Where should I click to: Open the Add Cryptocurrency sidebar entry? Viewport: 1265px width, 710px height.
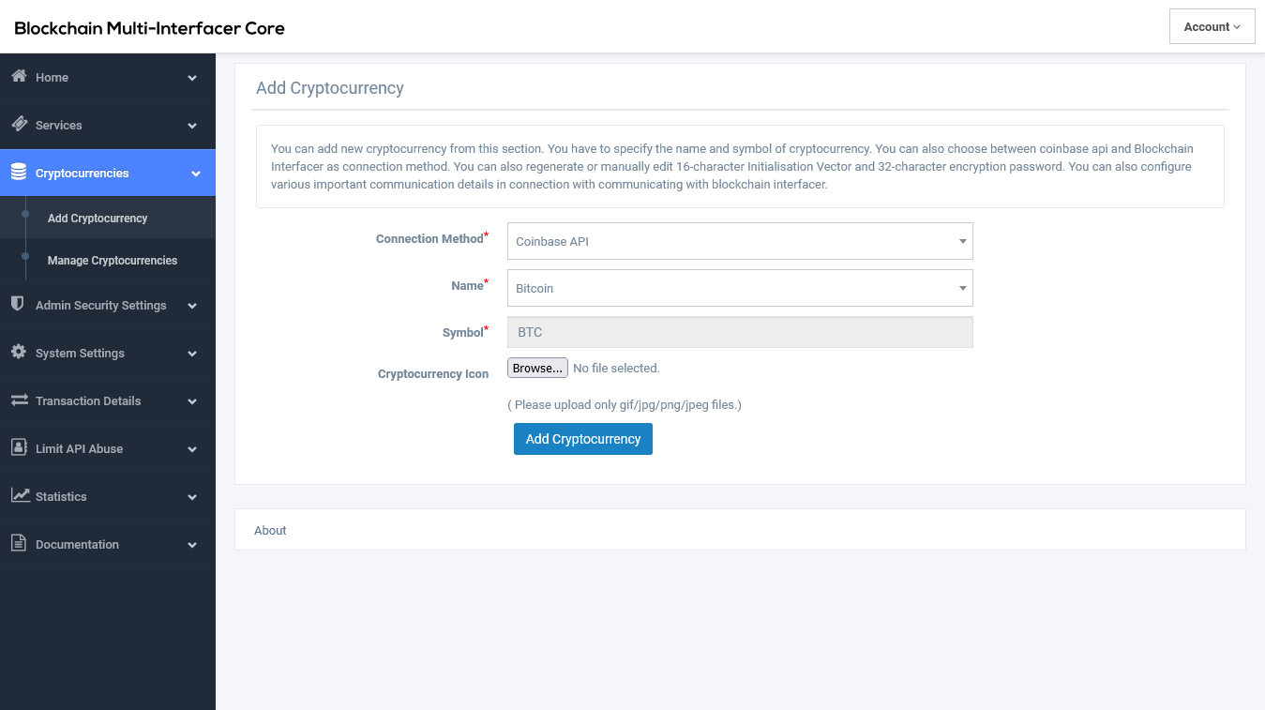(x=97, y=218)
